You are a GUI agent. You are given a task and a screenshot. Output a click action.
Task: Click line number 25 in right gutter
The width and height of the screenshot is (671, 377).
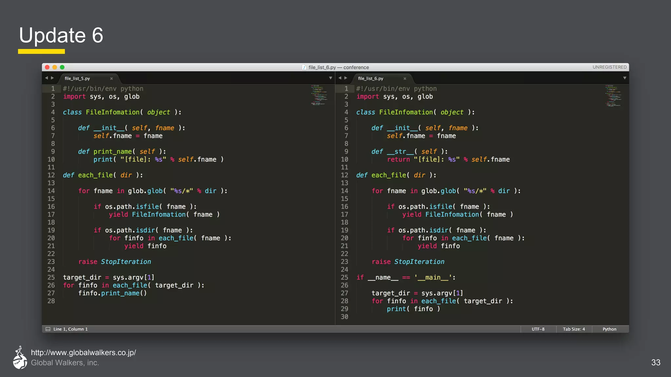[x=344, y=278]
